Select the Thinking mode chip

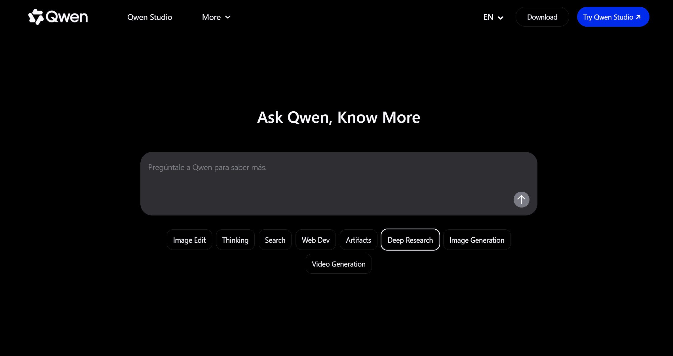[235, 240]
